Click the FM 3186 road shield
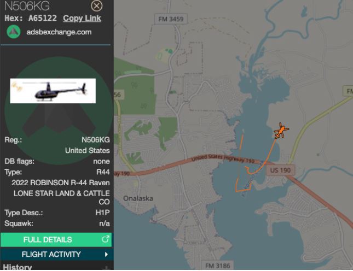 [x=218, y=266]
